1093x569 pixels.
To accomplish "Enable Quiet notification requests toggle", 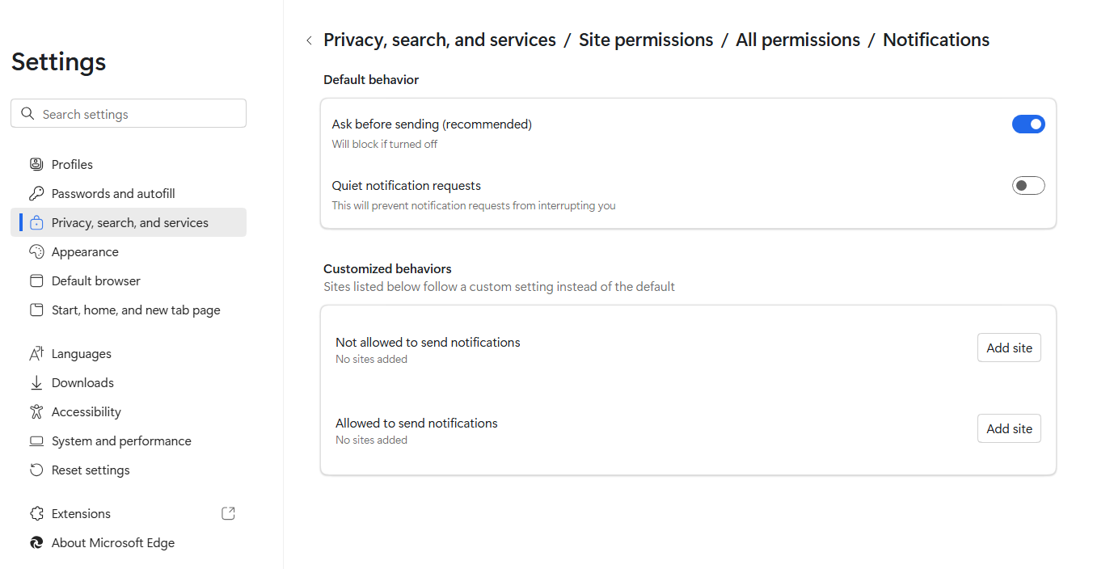I will 1028,186.
